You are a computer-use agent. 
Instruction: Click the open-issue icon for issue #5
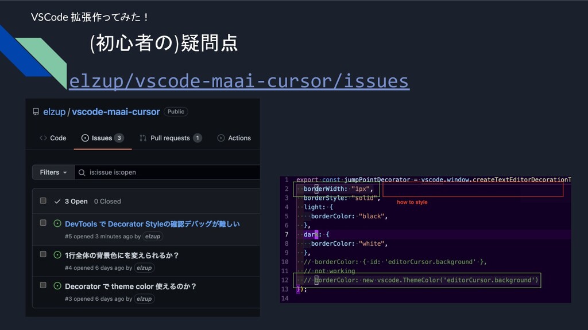(x=57, y=223)
